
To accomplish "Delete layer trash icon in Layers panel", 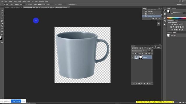I will tap(150, 83).
